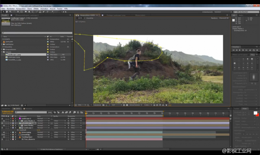Select the Rotation tool in toolbar

pos(15,12)
